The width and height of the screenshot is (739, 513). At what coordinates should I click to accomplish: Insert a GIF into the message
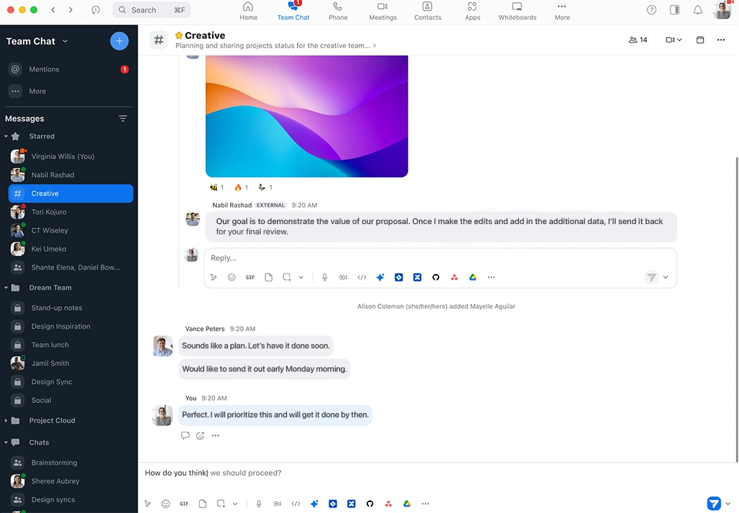183,503
